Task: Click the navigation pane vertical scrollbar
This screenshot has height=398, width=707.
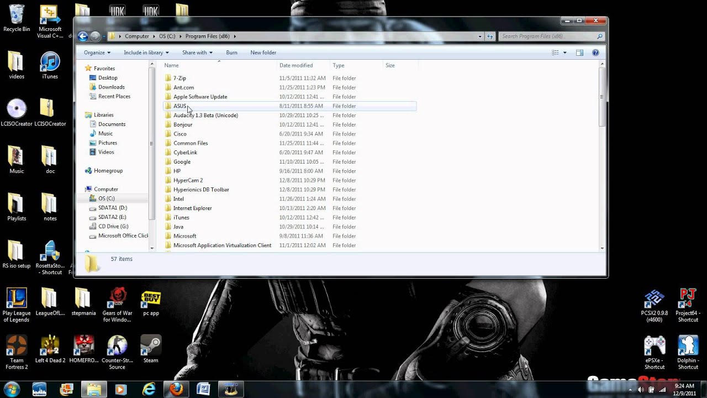Action: (152, 144)
